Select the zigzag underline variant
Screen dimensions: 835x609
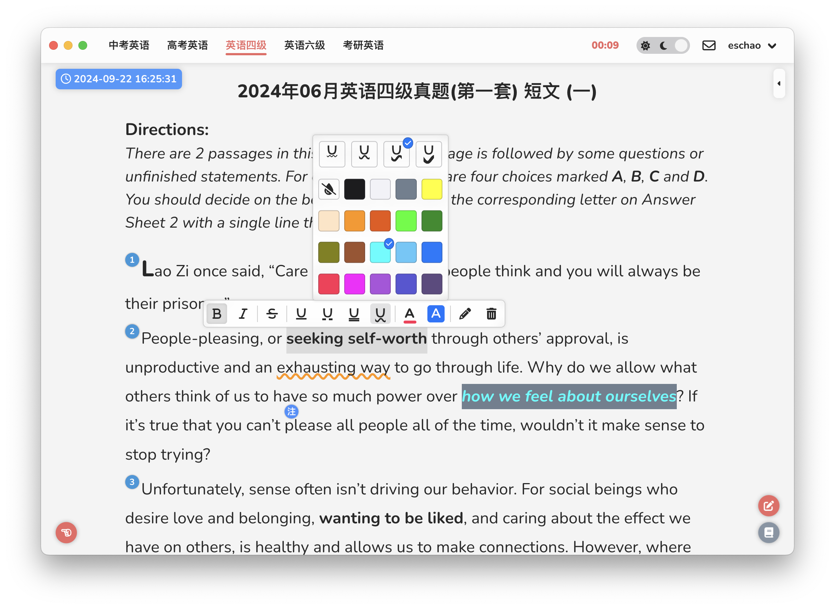click(x=364, y=154)
